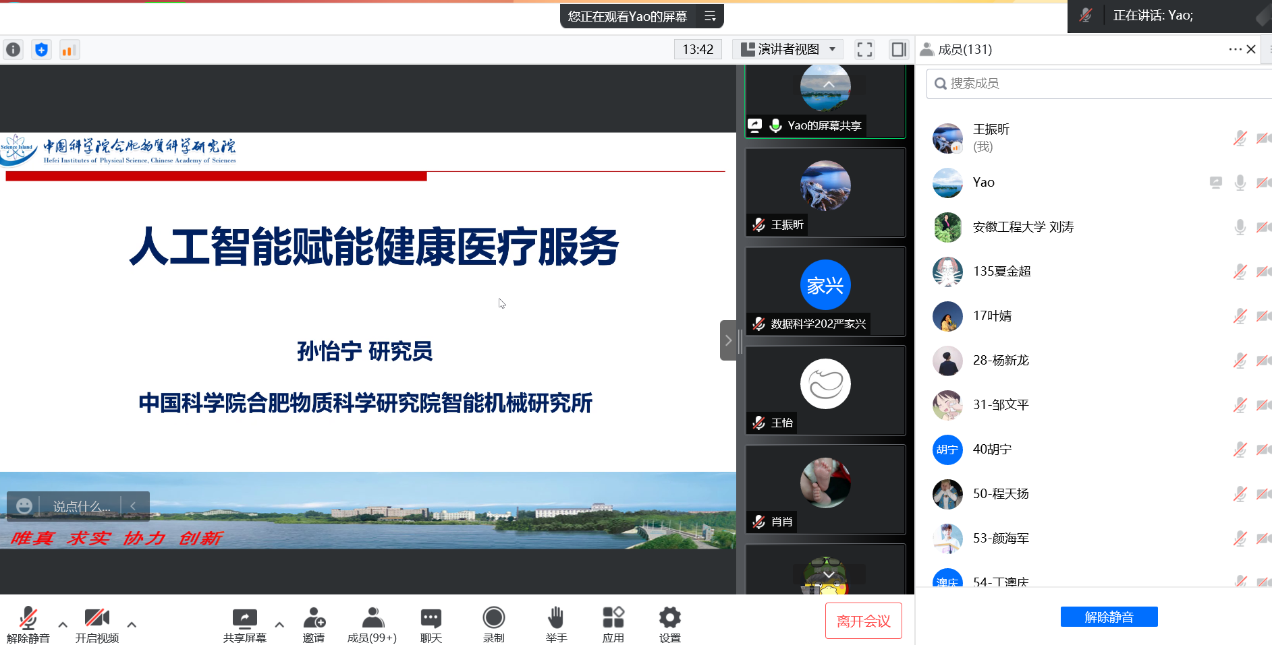
Task: Start recording with 录制 button
Action: [x=494, y=625]
